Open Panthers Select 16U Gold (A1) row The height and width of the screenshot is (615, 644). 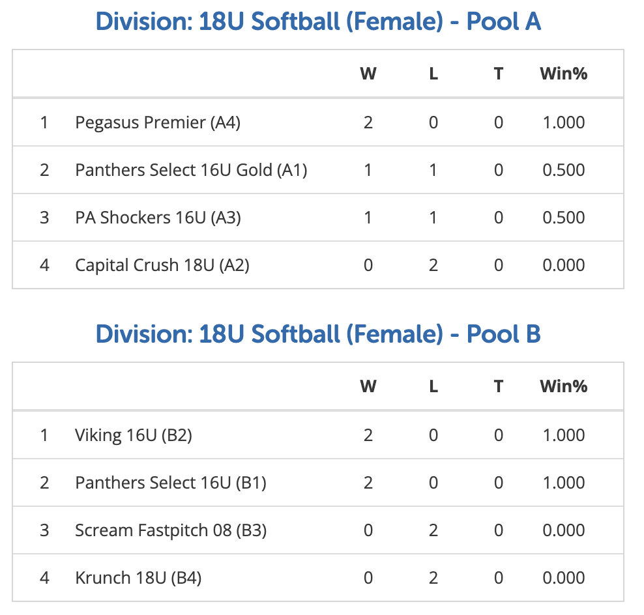click(318, 170)
